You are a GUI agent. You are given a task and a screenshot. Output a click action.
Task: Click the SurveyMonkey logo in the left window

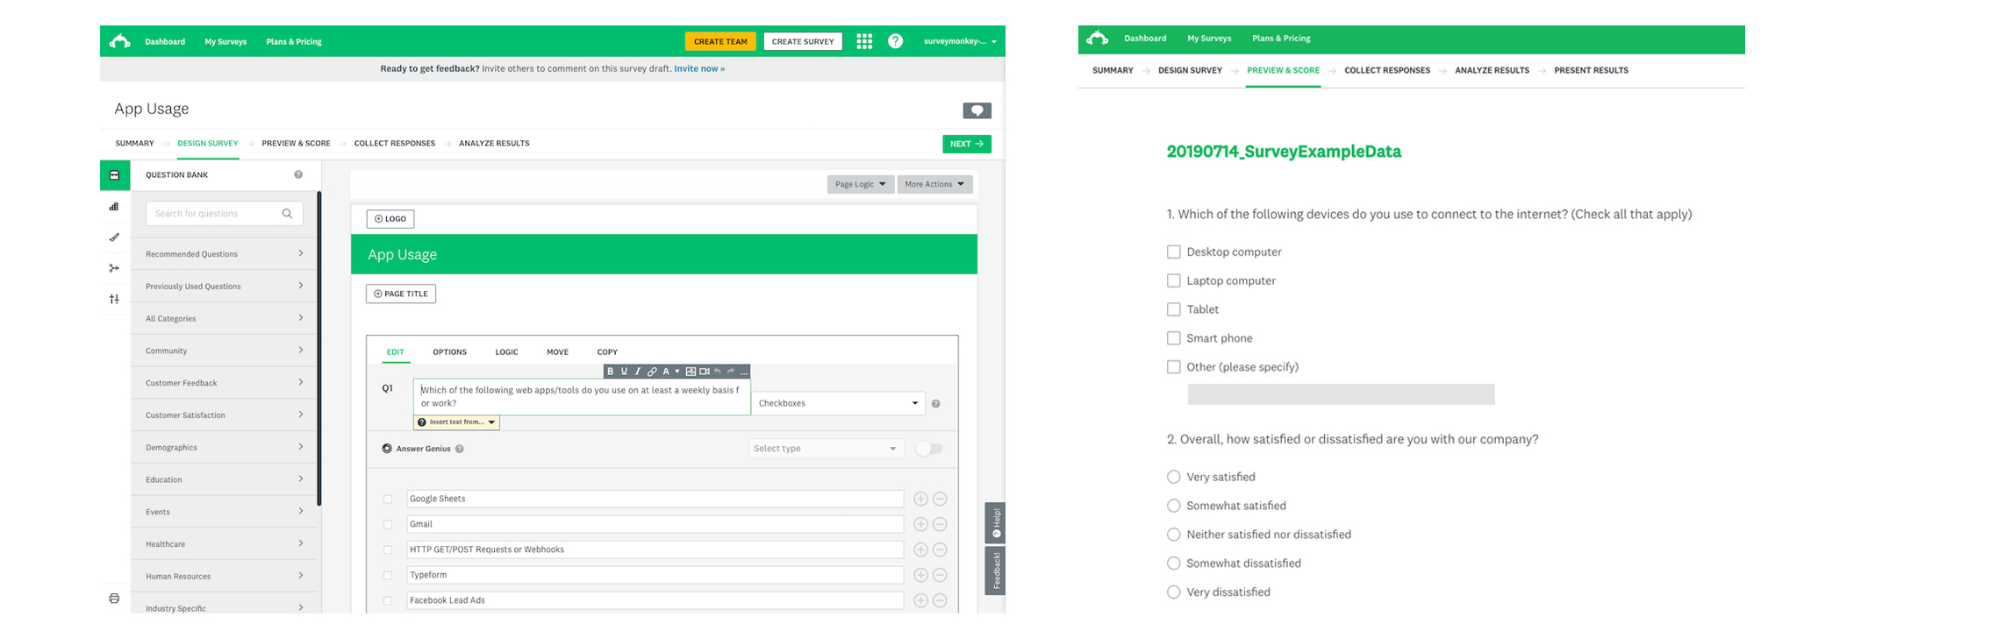pyautogui.click(x=120, y=41)
